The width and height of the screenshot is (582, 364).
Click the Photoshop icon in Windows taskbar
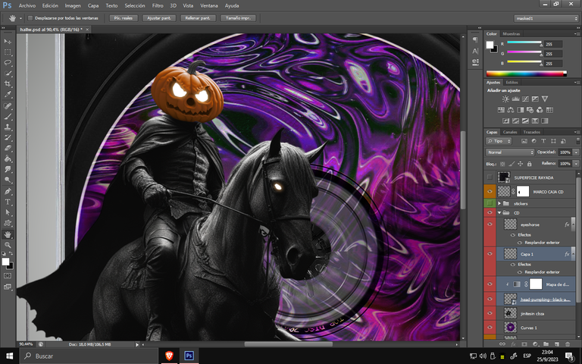pos(189,356)
